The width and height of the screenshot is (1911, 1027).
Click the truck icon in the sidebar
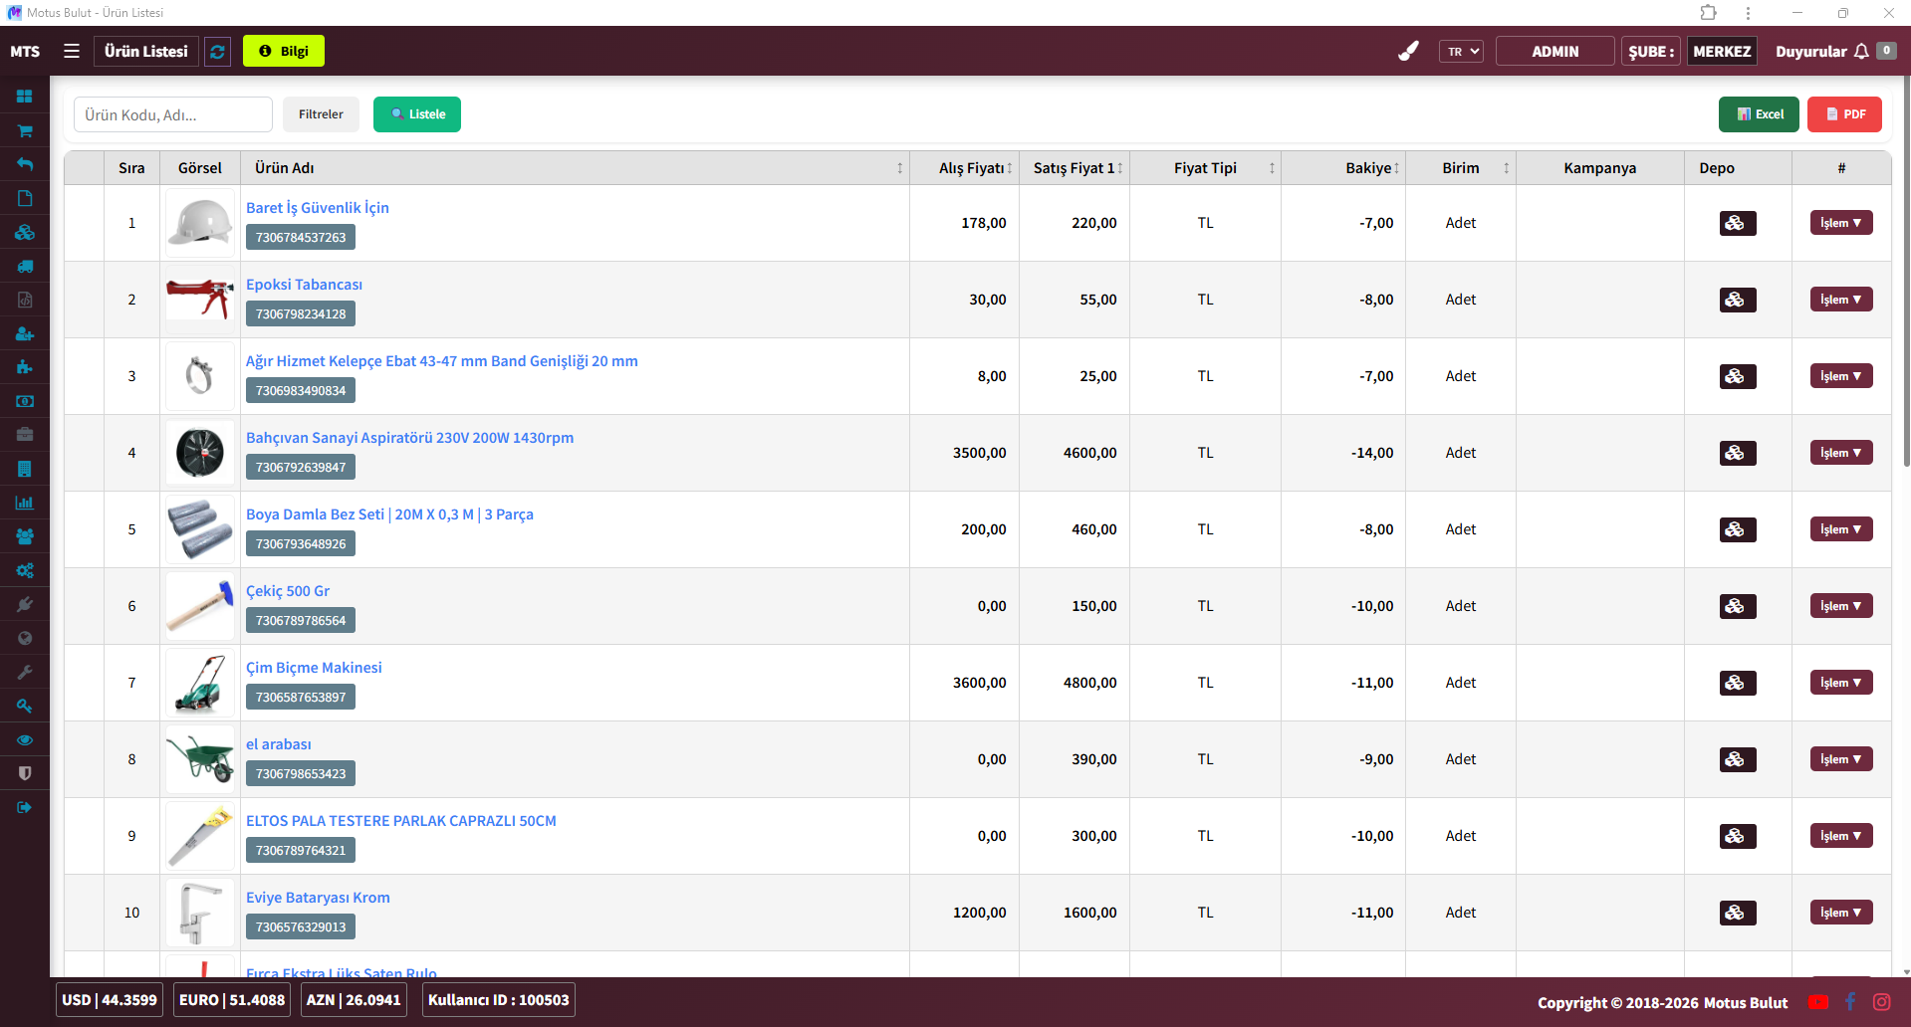pyautogui.click(x=25, y=266)
